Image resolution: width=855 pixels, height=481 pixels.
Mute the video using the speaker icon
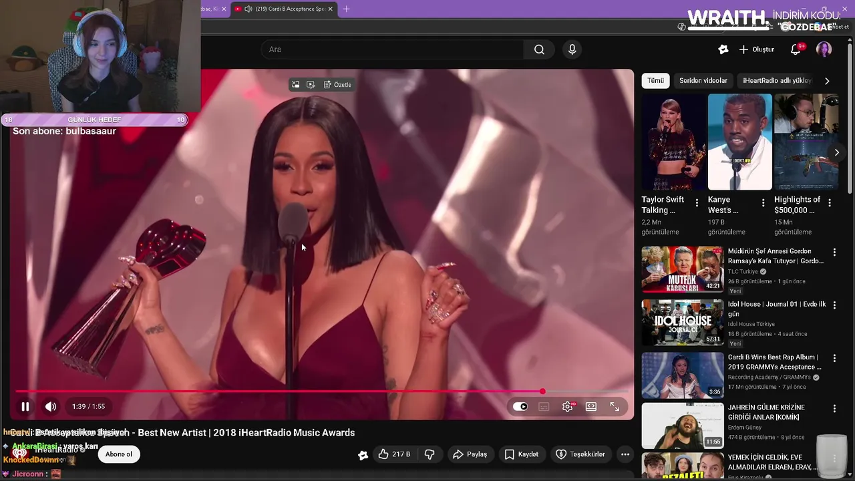[51, 406]
